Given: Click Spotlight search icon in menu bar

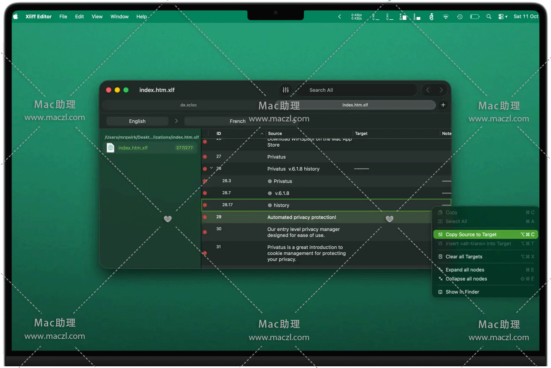Looking at the screenshot, I should pyautogui.click(x=489, y=17).
